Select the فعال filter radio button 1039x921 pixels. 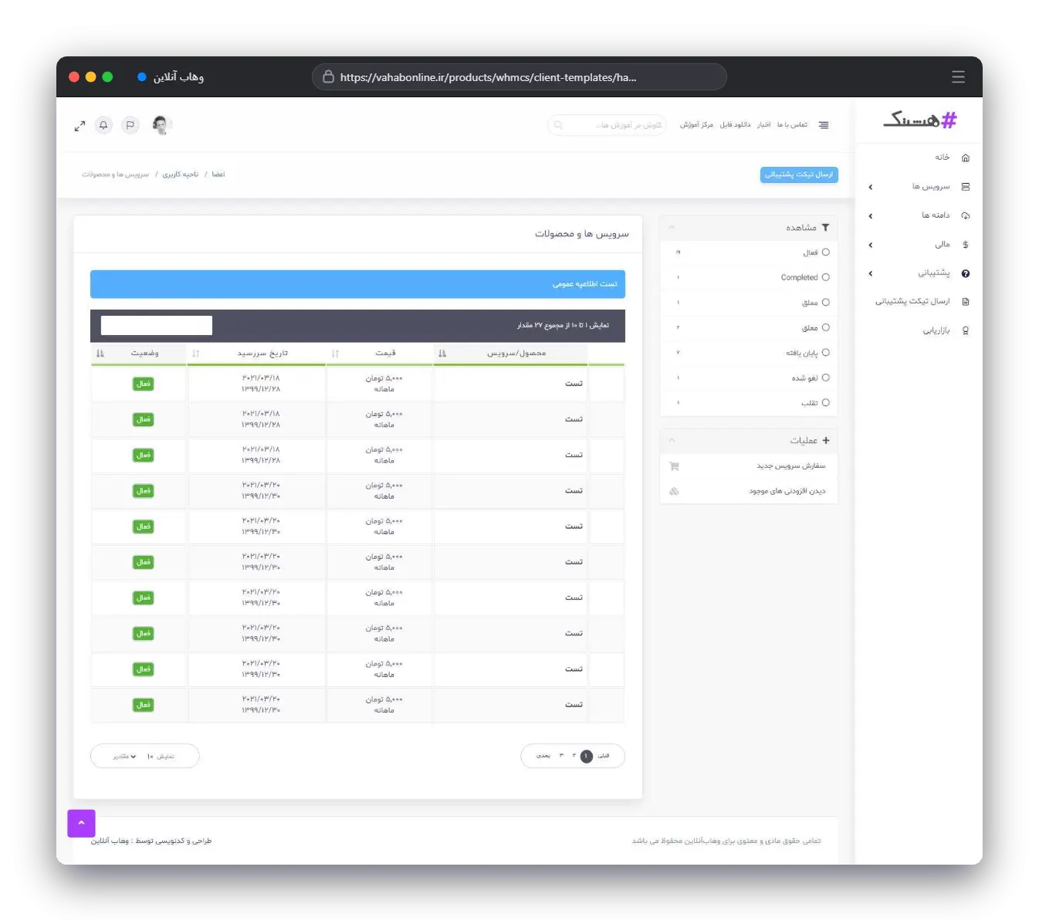click(x=825, y=252)
